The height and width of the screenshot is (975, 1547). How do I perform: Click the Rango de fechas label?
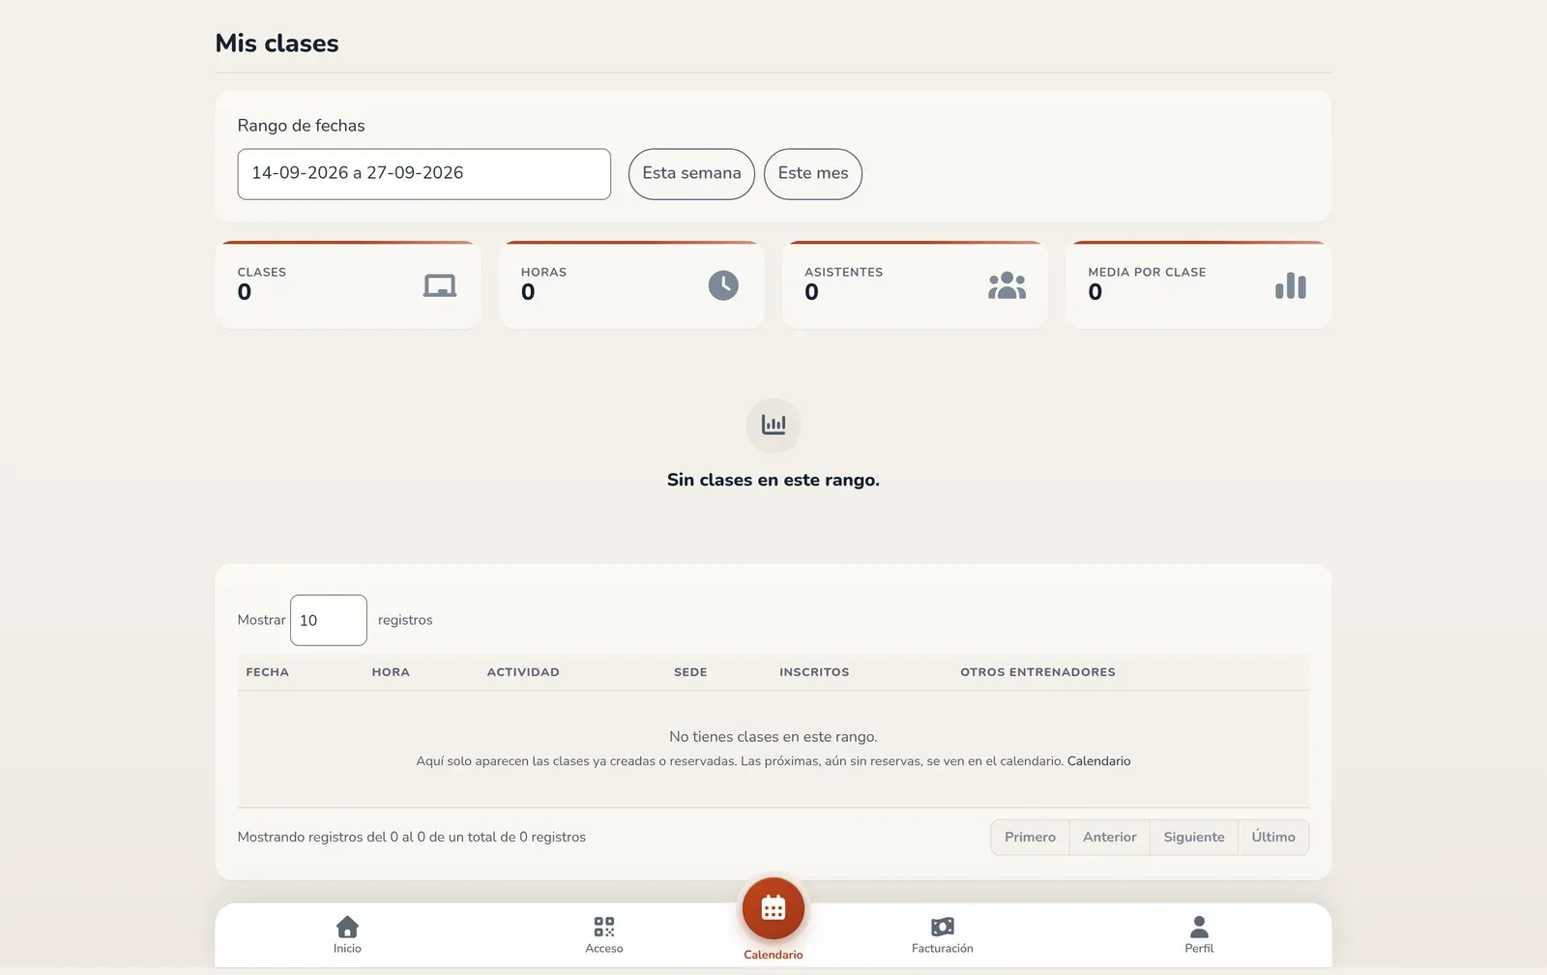(301, 126)
